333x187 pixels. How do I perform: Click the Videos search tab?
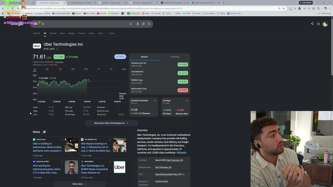92,33
